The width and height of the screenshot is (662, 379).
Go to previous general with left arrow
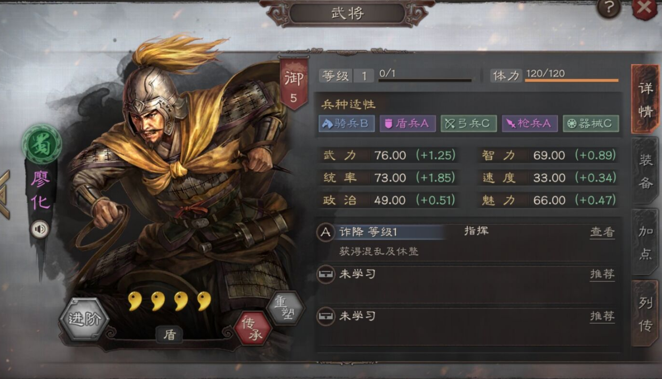pos(5,194)
